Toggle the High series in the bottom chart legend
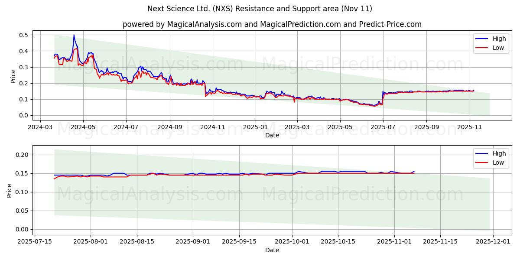Viewport: 520px width, 260px height. point(499,153)
